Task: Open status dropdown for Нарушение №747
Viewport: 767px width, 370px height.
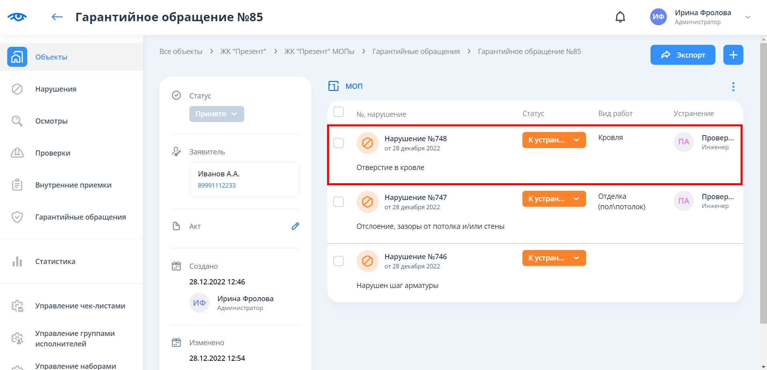Action: (x=554, y=199)
